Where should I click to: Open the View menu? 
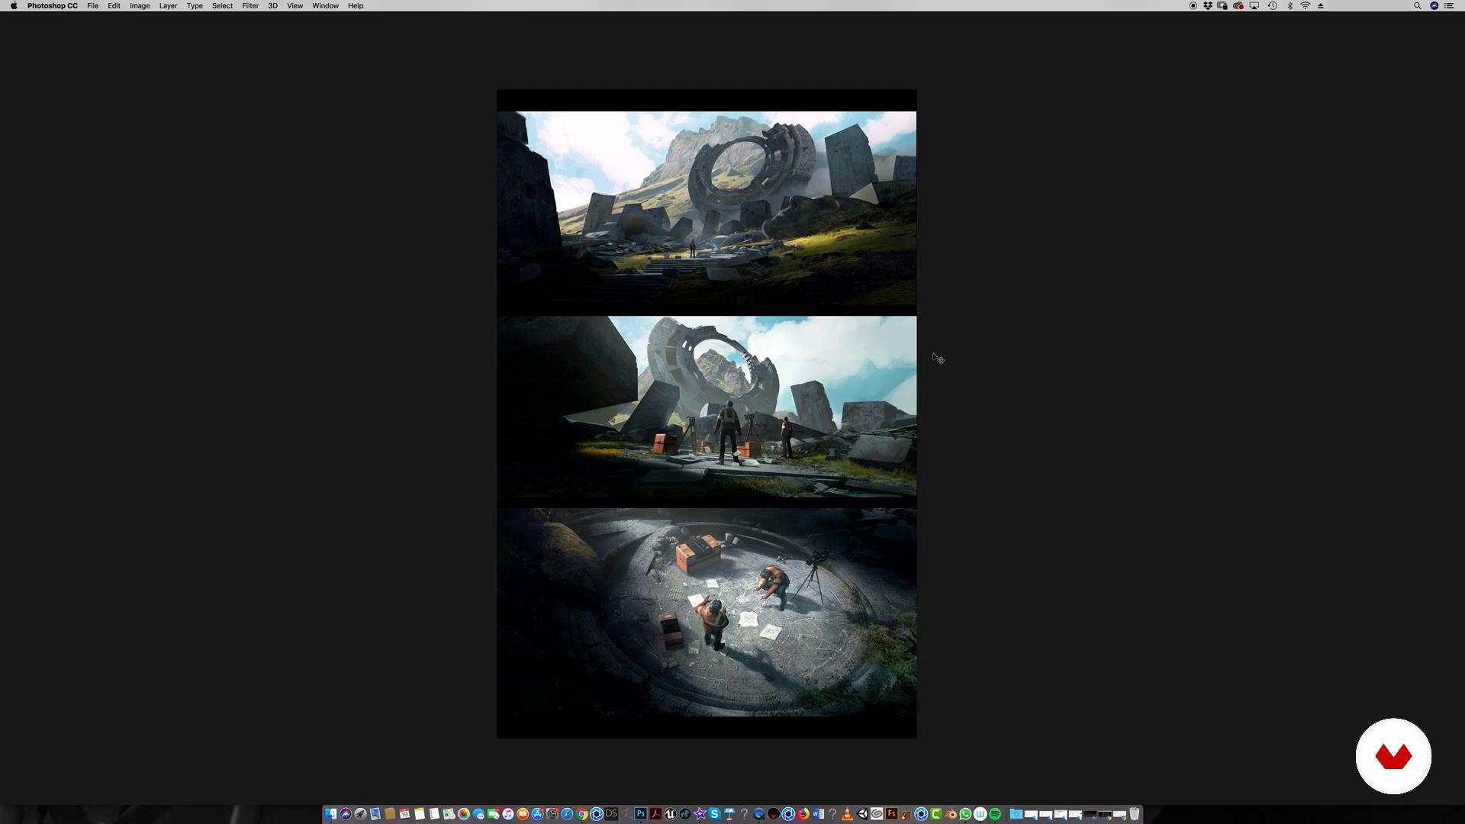click(x=295, y=5)
